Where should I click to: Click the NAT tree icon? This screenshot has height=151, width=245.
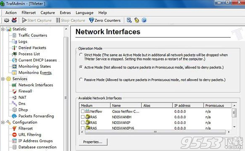14,97
